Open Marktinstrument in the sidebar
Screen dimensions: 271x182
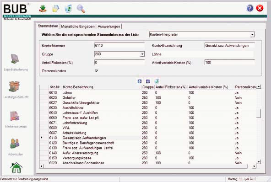(16, 119)
